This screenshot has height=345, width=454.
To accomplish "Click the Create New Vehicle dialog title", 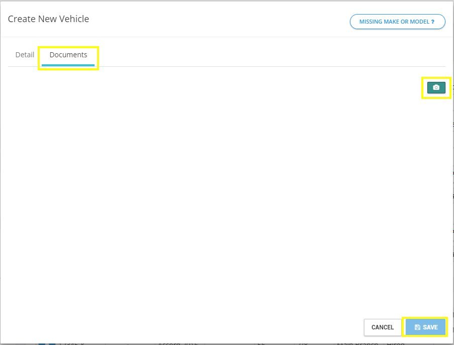I will pos(48,19).
